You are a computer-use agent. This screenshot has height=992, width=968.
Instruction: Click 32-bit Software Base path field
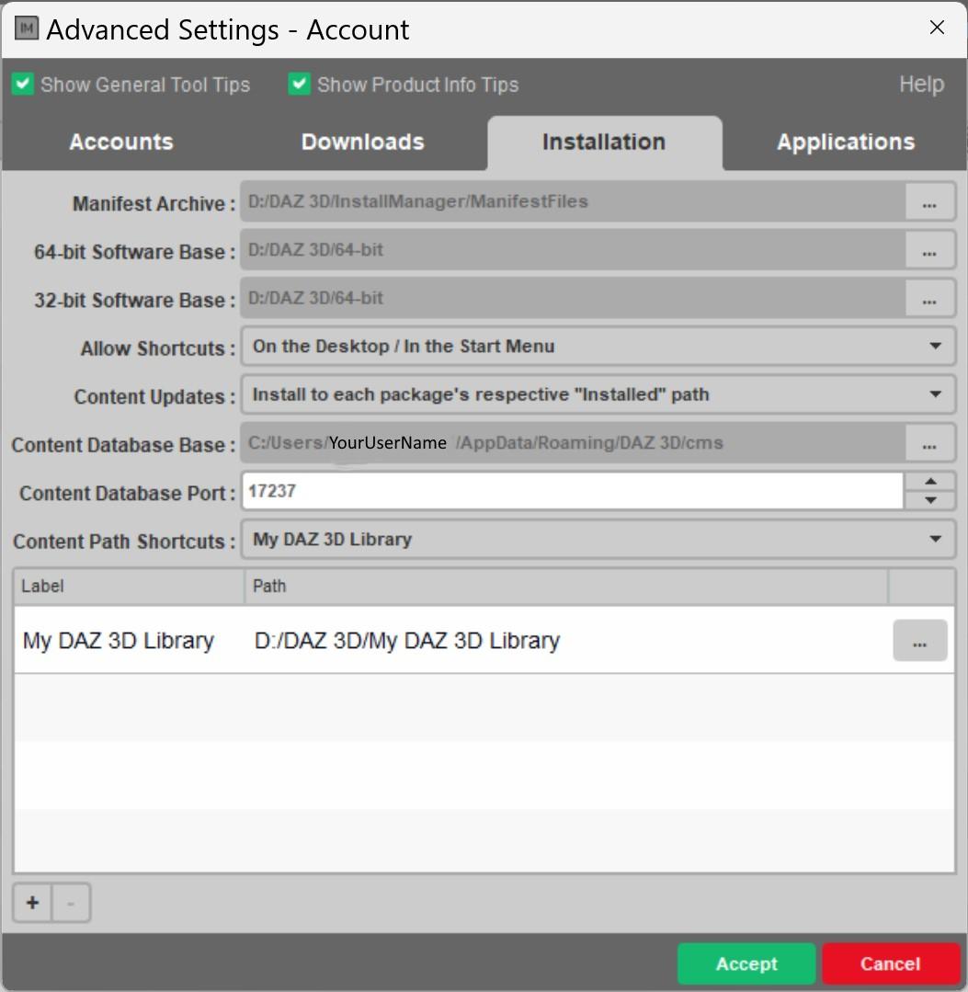click(x=574, y=298)
